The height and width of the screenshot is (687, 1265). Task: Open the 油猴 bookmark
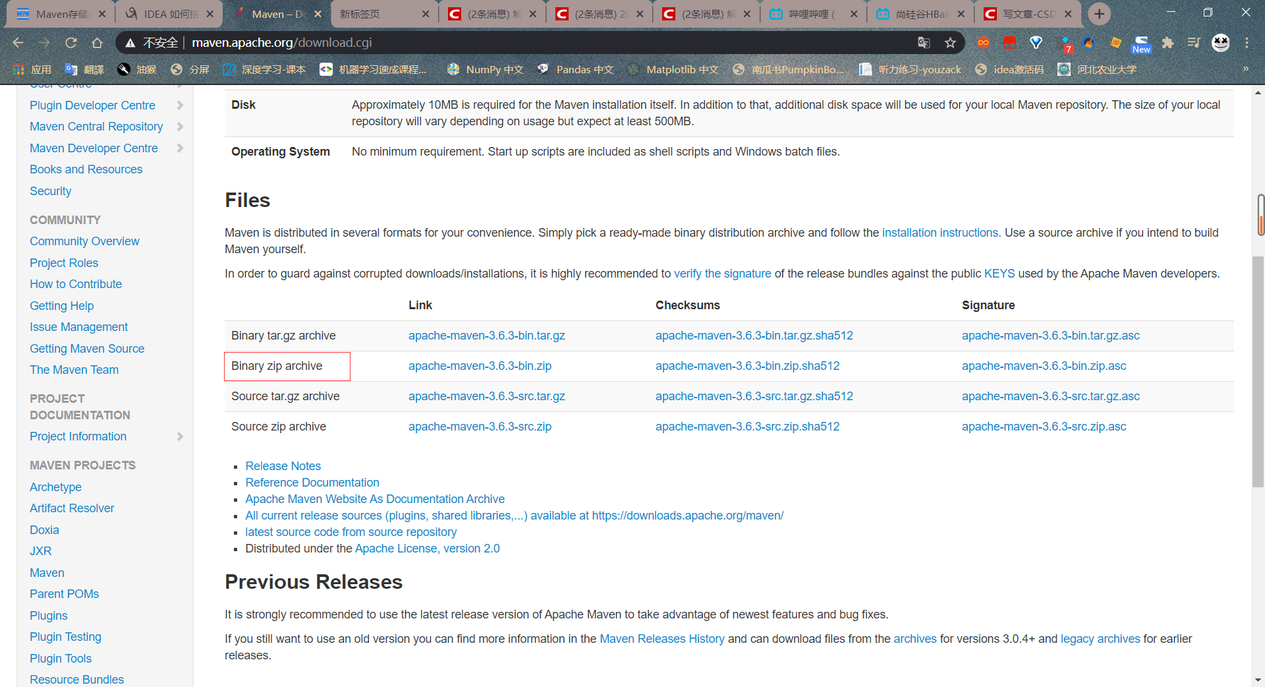[137, 69]
